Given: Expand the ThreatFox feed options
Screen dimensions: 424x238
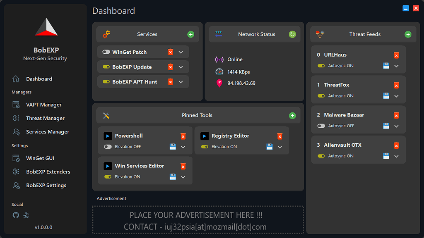Looking at the screenshot, I should [x=396, y=95].
